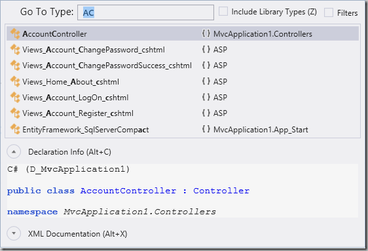Select the Views_Account_ChangePasswordSuccess_cshtml result
Viewport: 368px width, 251px height.
coord(183,66)
